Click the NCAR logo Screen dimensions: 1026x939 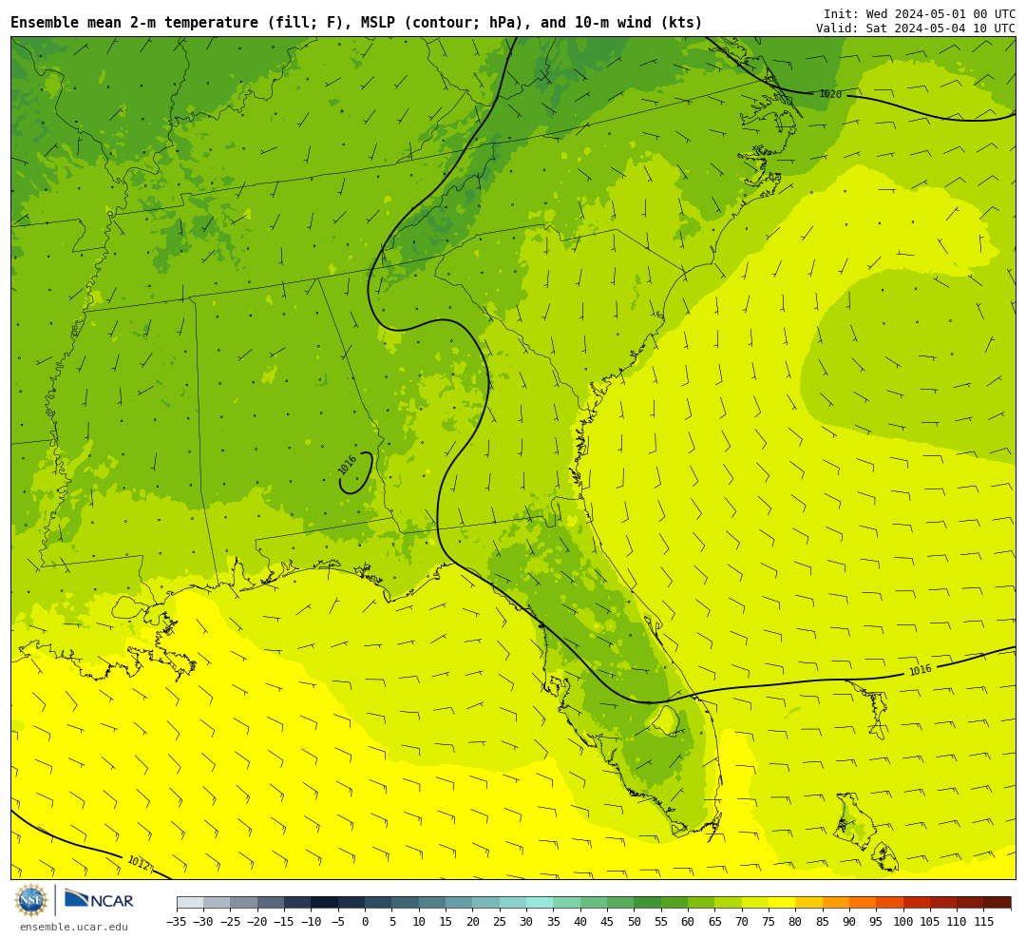(99, 899)
